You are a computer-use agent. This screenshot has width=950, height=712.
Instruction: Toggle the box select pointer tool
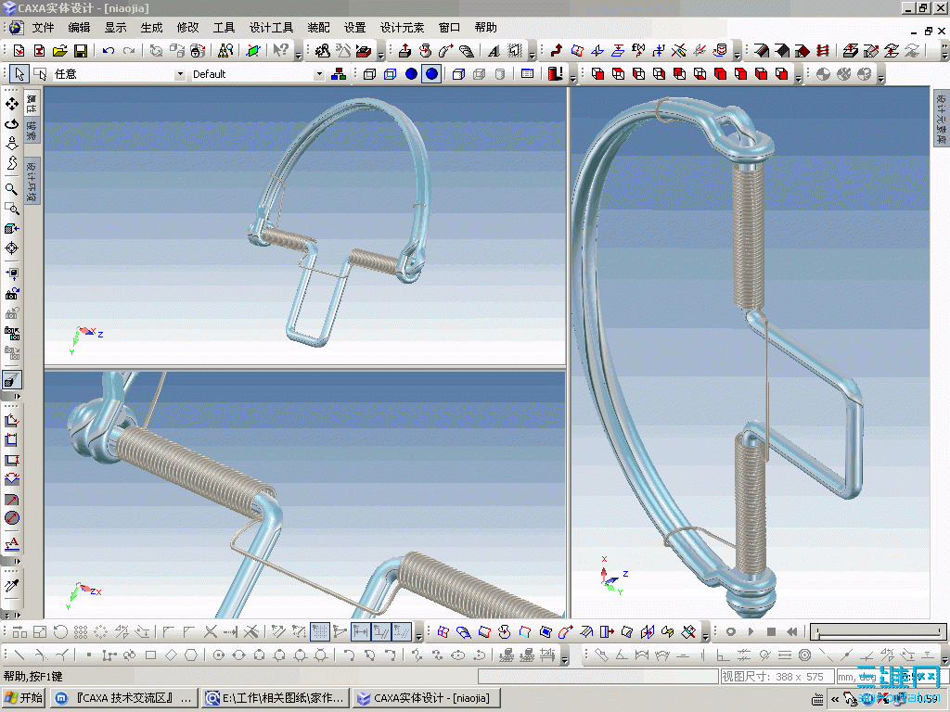click(x=40, y=74)
